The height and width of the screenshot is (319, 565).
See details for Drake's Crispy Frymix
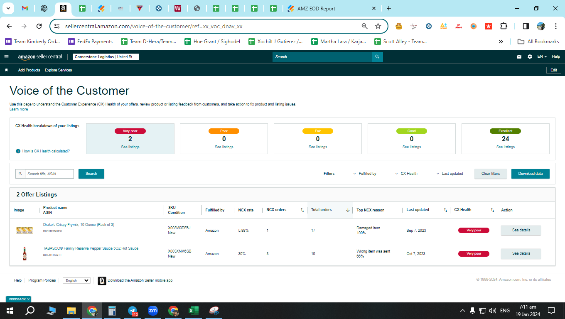pos(521,230)
